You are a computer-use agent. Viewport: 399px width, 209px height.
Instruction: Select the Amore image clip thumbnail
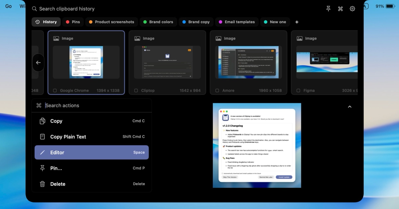click(248, 62)
